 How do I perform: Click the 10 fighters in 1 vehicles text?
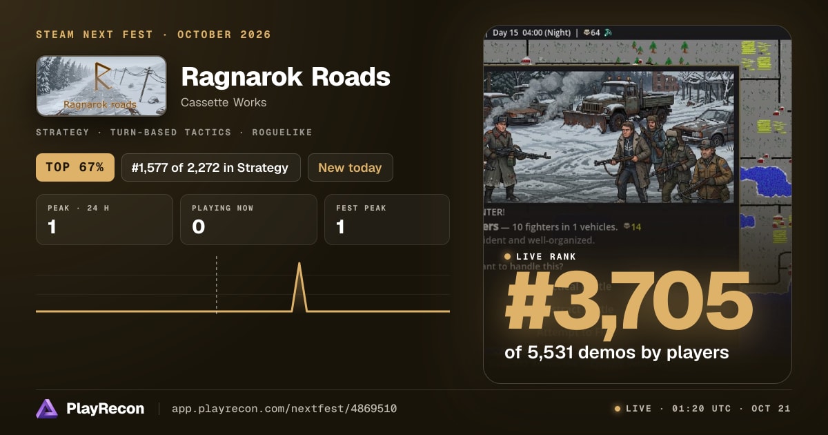coord(566,226)
